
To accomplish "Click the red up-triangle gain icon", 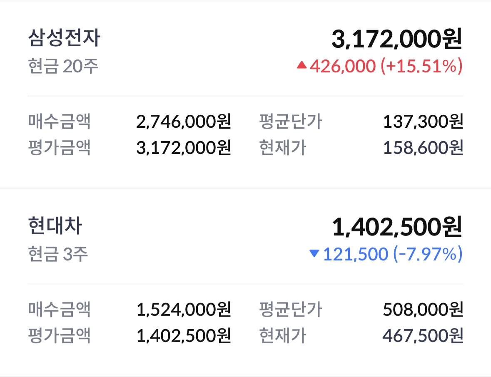I will click(302, 65).
